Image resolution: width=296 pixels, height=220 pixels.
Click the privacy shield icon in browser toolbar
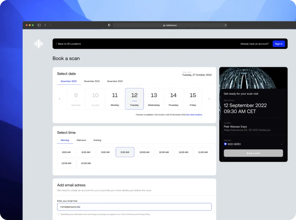(109, 25)
